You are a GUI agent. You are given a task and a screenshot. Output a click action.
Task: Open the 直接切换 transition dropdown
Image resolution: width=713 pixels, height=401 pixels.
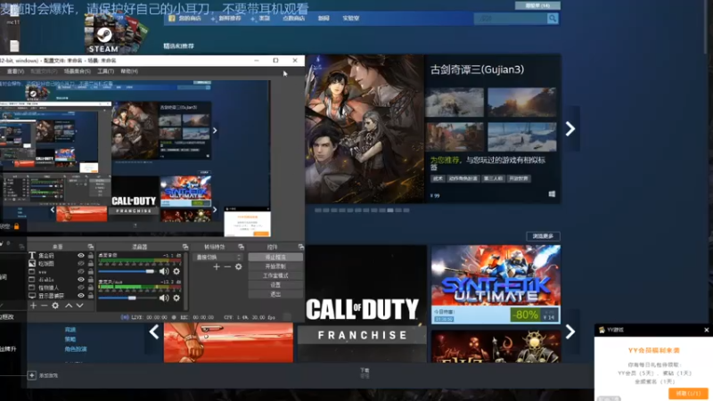pyautogui.click(x=217, y=257)
